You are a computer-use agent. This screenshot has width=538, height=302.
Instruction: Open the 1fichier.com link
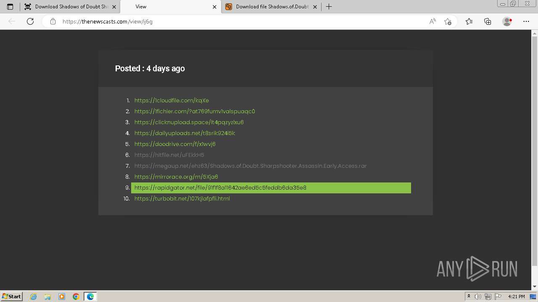pyautogui.click(x=195, y=111)
